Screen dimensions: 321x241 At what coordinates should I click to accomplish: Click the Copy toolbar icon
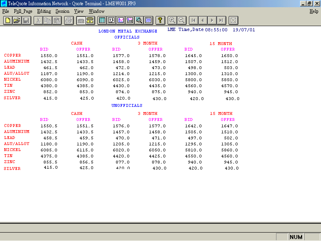coord(47,20)
